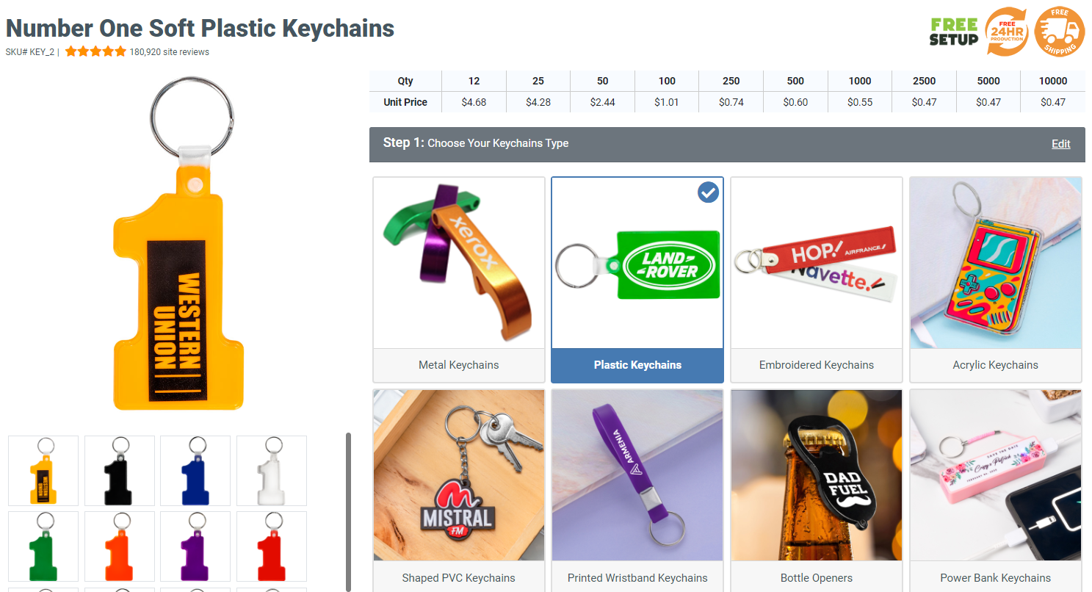Click the Free Setup badge icon
This screenshot has height=592, width=1092.
point(954,32)
